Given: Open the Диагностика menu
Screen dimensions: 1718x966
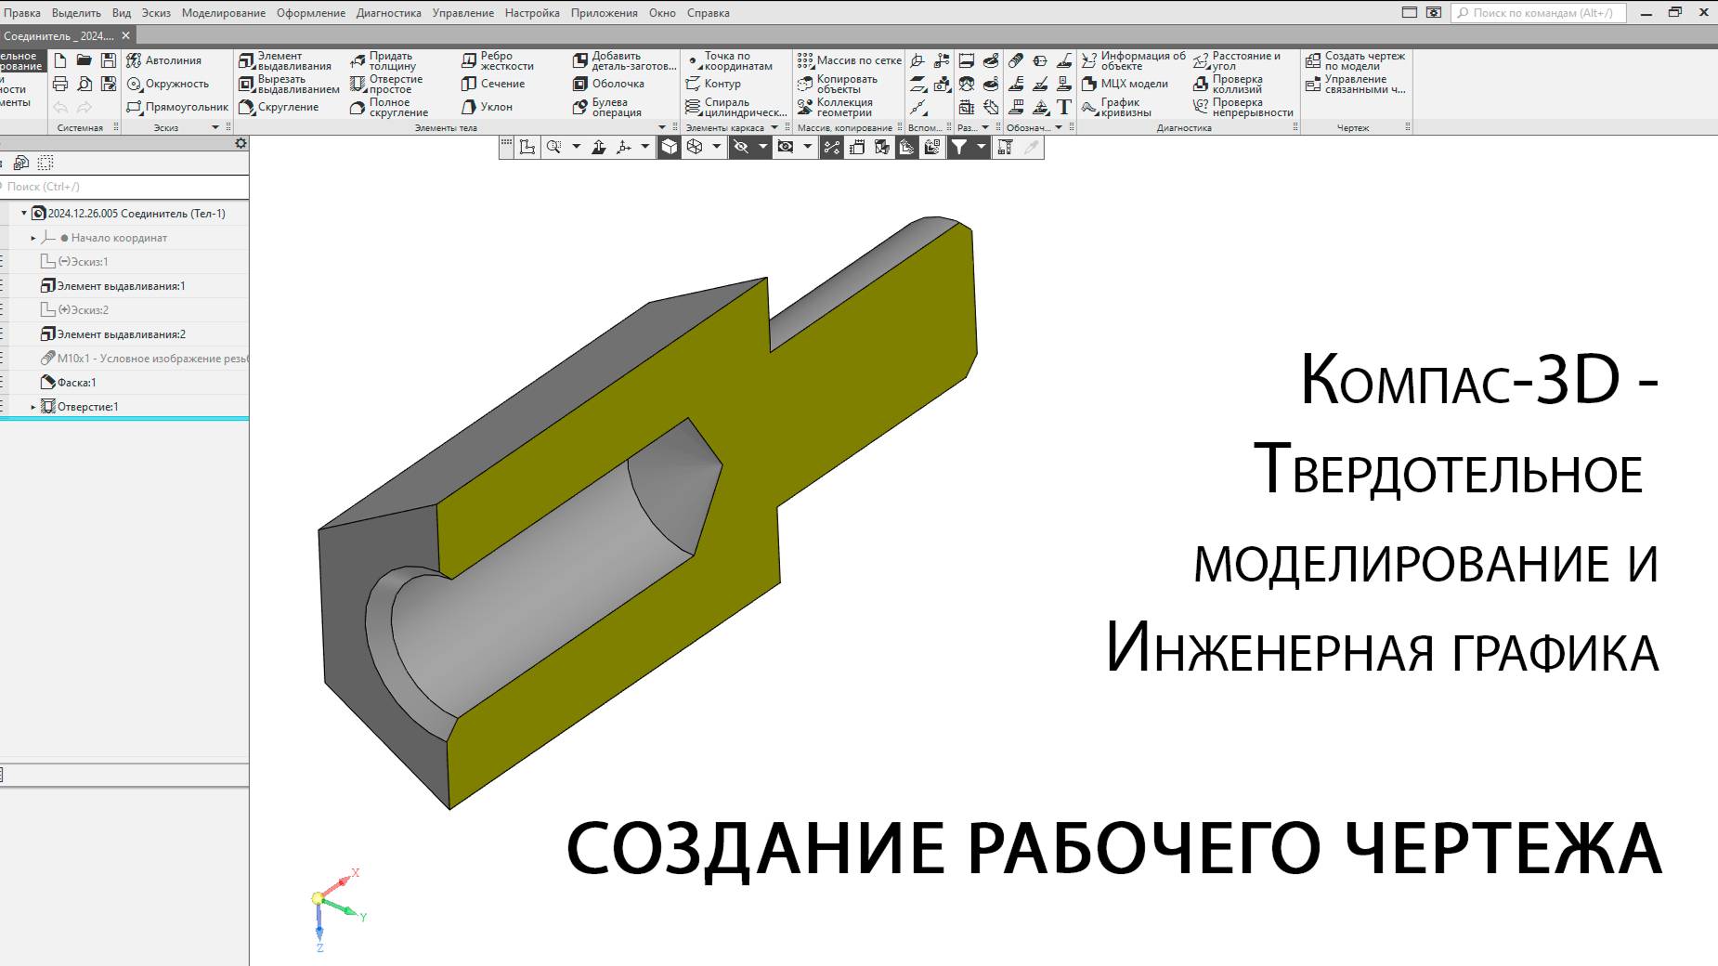Looking at the screenshot, I should pos(388,13).
